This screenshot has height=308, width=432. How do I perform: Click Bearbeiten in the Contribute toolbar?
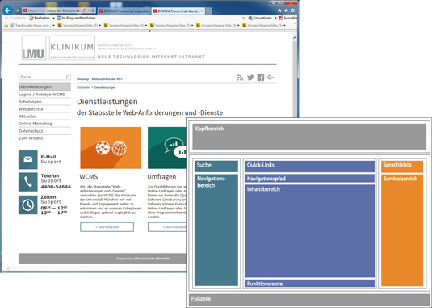click(x=40, y=18)
